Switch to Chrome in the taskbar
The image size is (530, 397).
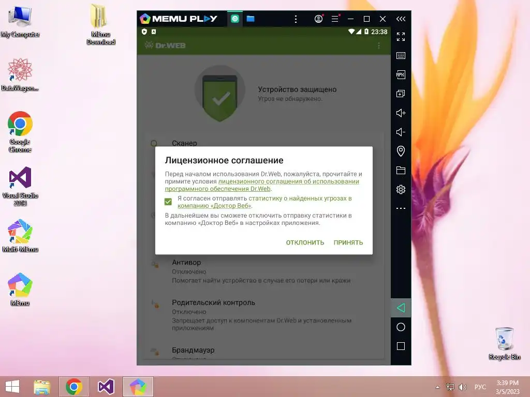pos(74,387)
